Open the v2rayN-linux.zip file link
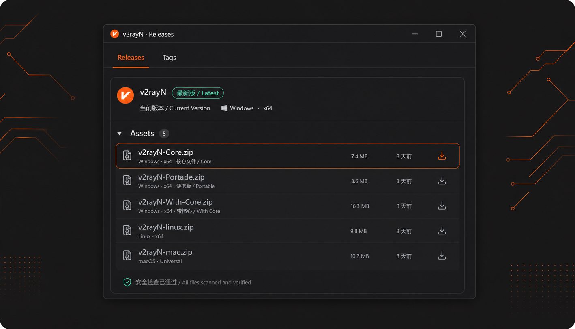Image resolution: width=575 pixels, height=329 pixels. (166, 227)
